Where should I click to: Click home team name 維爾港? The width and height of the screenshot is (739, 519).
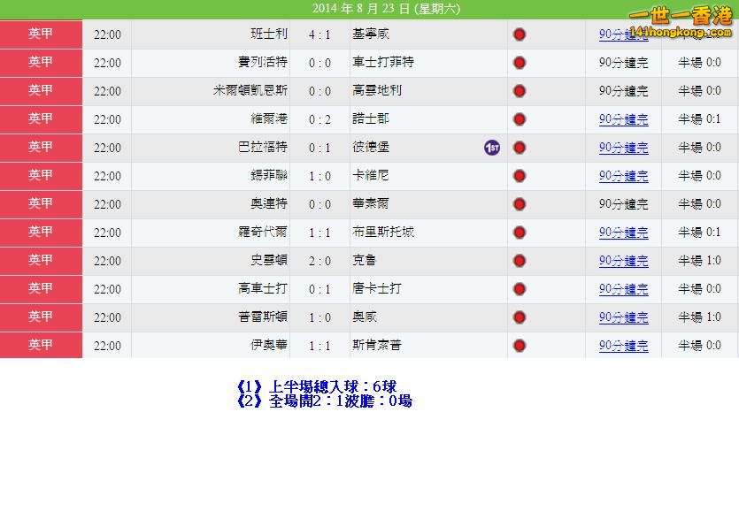[x=269, y=118]
